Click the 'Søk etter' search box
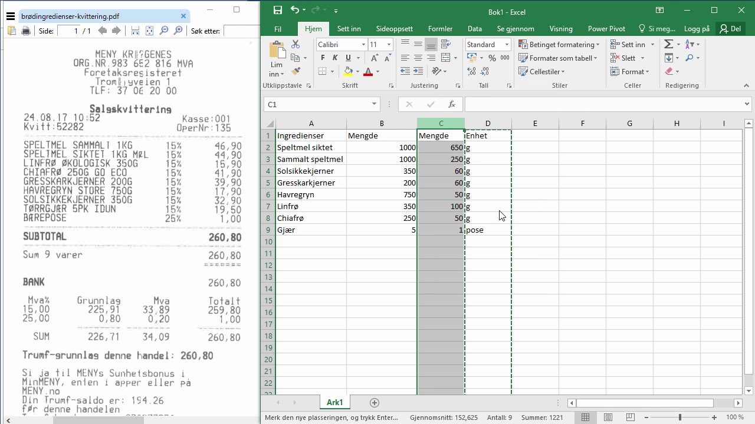Viewport: 755px width, 424px height. (241, 31)
